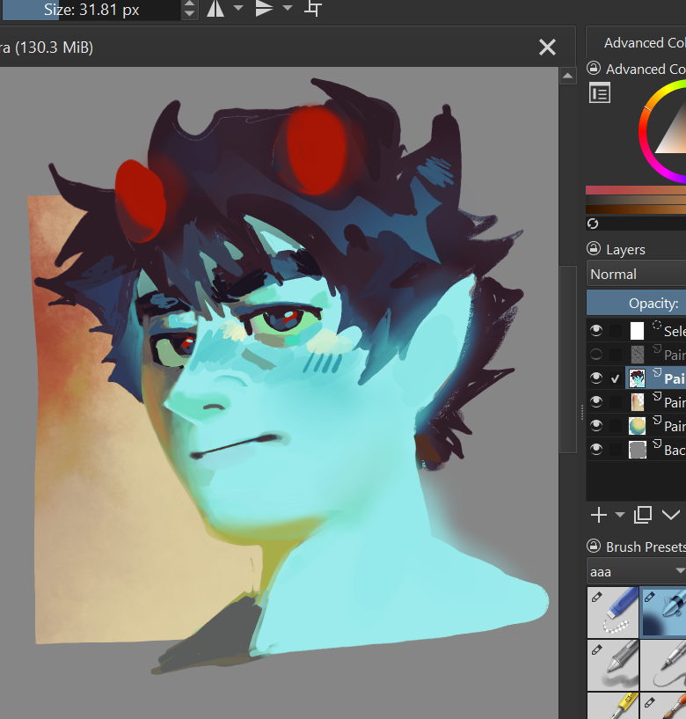
Task: Click the canvas scroll-up arrow
Action: [568, 76]
